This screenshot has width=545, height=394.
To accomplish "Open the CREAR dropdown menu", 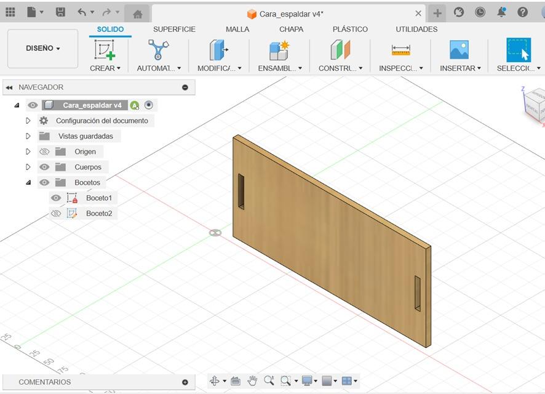I will [x=105, y=68].
